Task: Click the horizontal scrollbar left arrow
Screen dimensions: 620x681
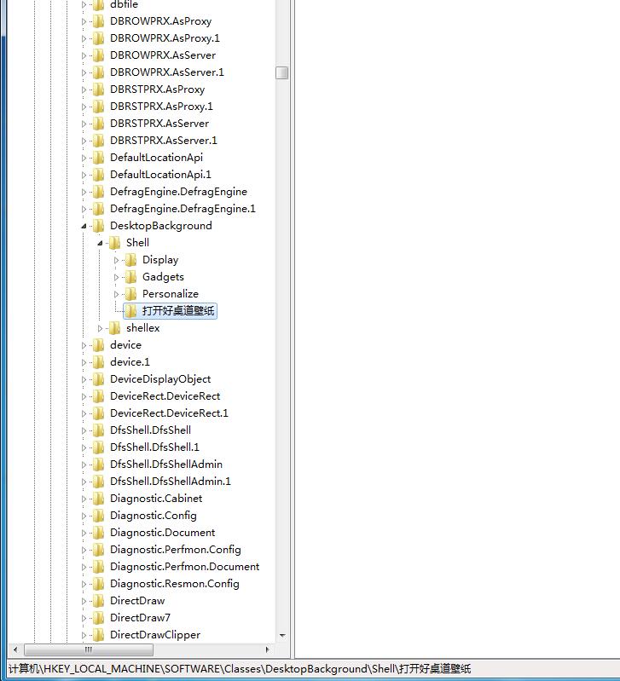Action: 15,649
